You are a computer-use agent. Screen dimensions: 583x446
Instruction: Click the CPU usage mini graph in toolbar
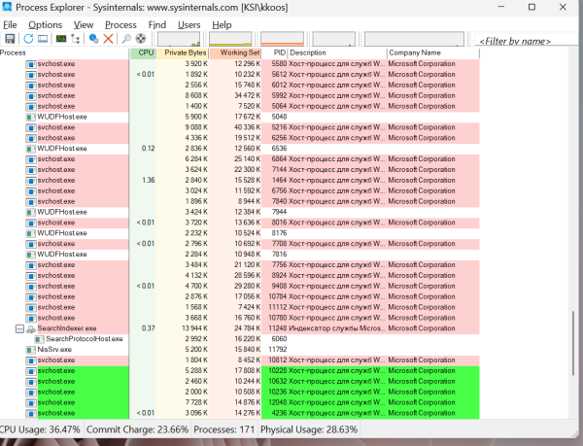tap(179, 39)
